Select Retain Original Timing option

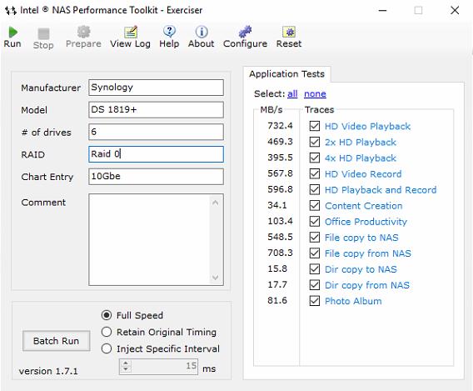pos(107,332)
